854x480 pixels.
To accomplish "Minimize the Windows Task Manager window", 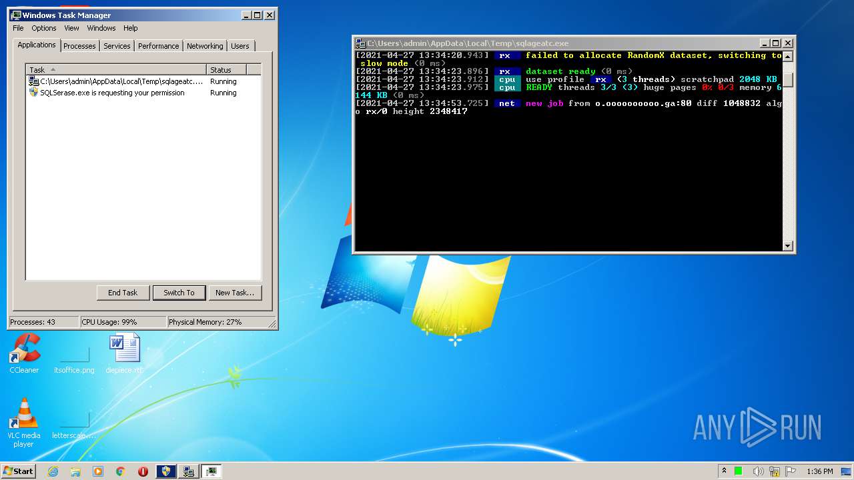I will pyautogui.click(x=247, y=15).
